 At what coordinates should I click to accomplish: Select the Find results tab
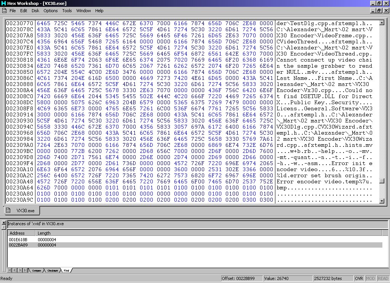click(66, 270)
